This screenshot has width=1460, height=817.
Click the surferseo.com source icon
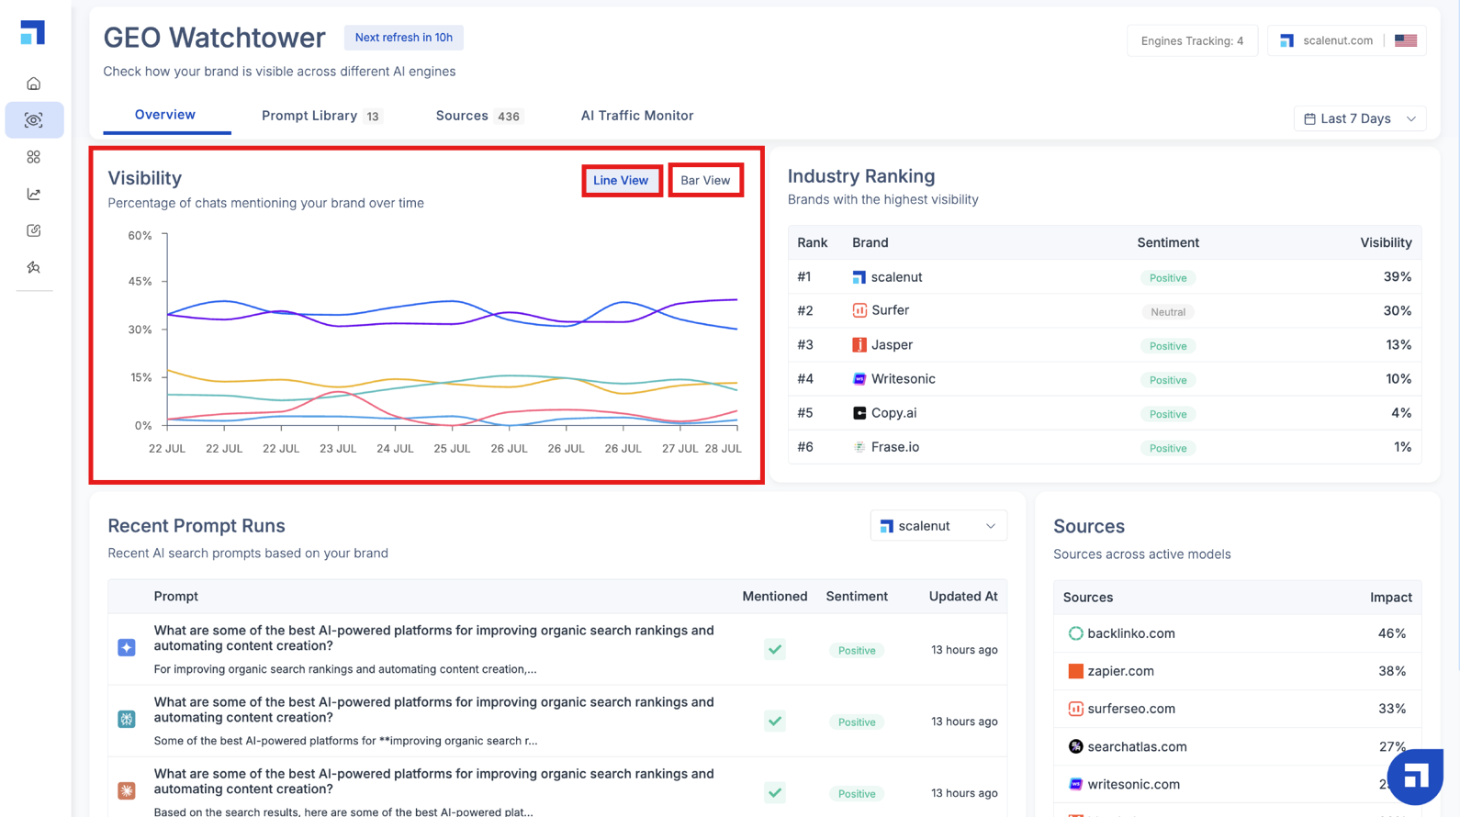pos(1075,709)
